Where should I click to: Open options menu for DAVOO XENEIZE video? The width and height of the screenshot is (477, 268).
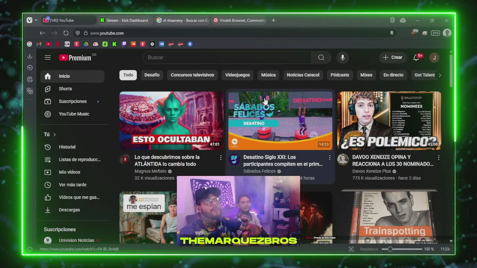439,157
